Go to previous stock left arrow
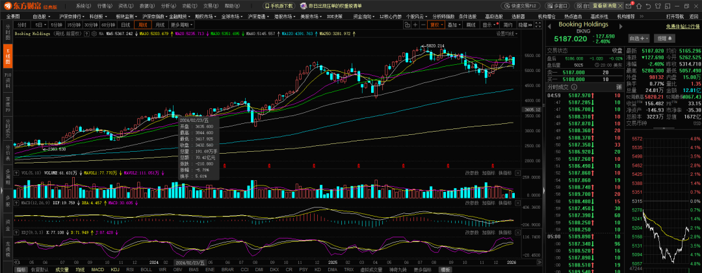702x273 pixels. (549, 26)
